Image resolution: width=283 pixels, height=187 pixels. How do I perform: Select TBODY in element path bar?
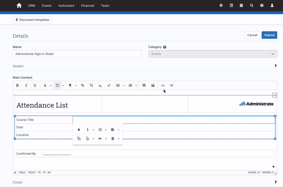[32, 172]
